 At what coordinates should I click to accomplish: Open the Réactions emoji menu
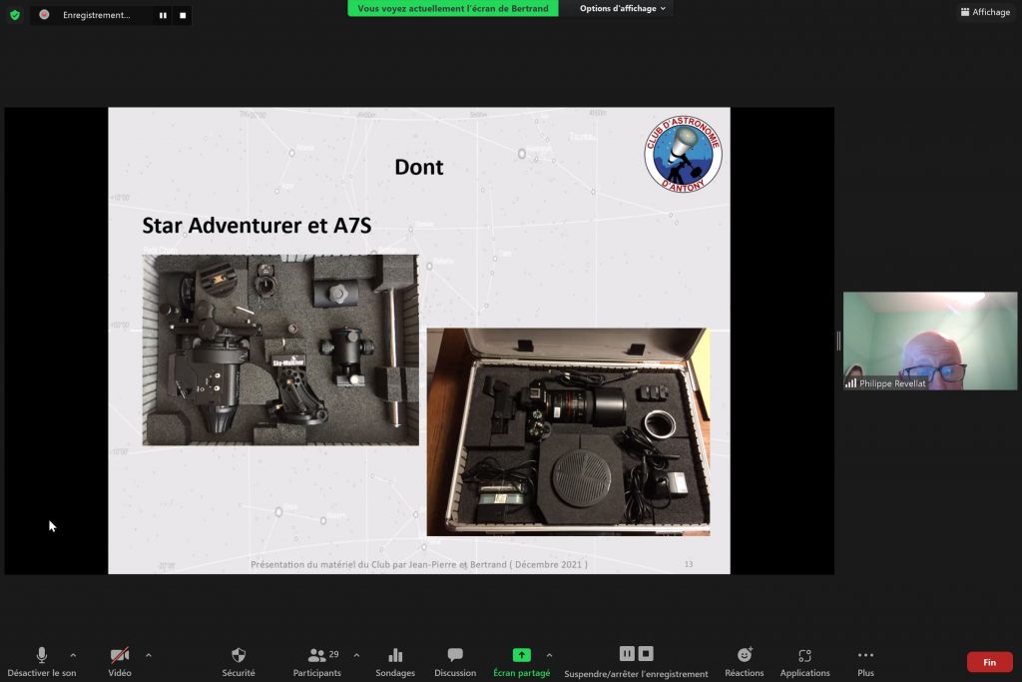pos(745,662)
